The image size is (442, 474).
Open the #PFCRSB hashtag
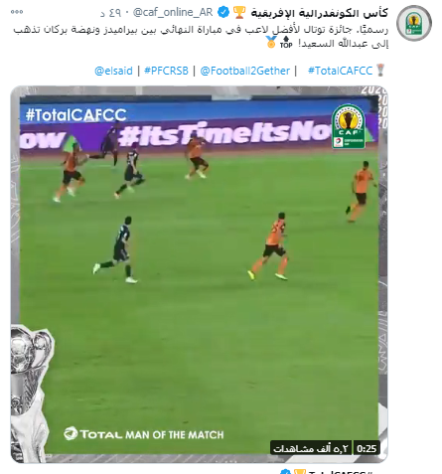click(x=166, y=71)
